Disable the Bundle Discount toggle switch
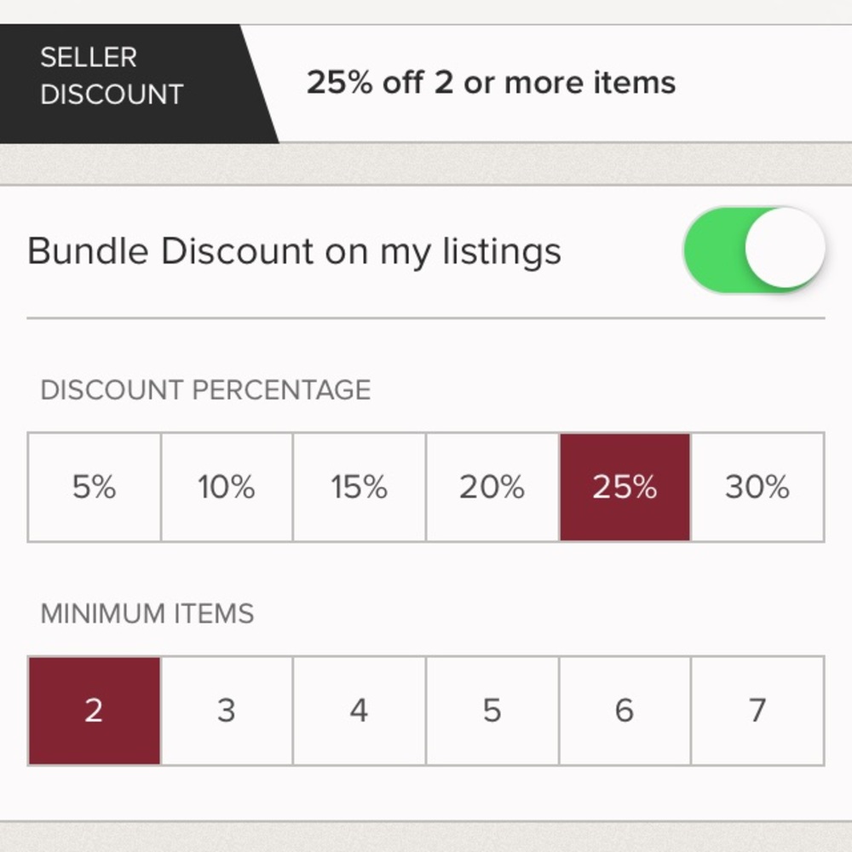The image size is (852, 852). (754, 250)
